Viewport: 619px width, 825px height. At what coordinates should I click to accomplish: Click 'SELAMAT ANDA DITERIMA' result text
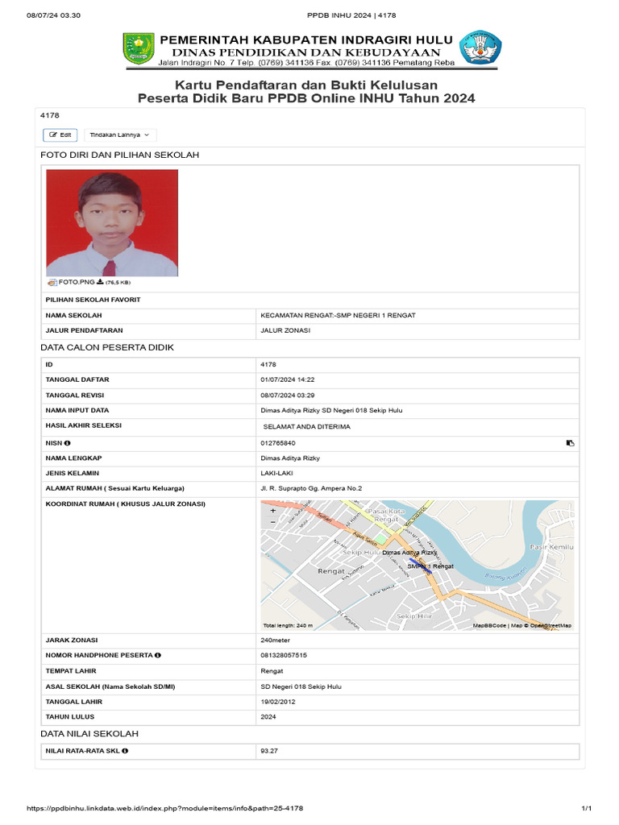[307, 427]
